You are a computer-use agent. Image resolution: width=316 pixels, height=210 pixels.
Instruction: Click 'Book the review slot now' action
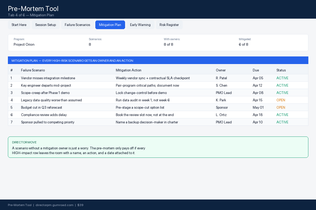[145, 115]
